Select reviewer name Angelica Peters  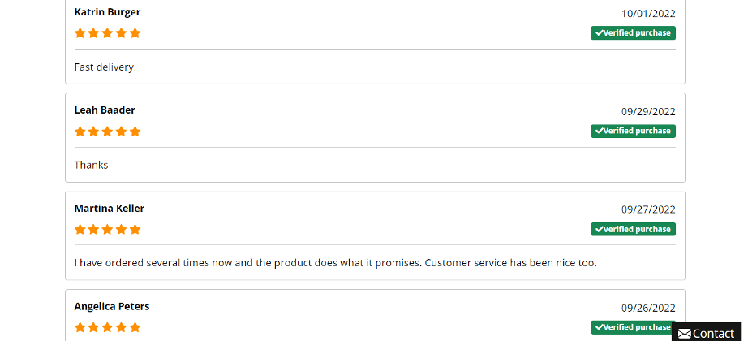pyautogui.click(x=112, y=306)
